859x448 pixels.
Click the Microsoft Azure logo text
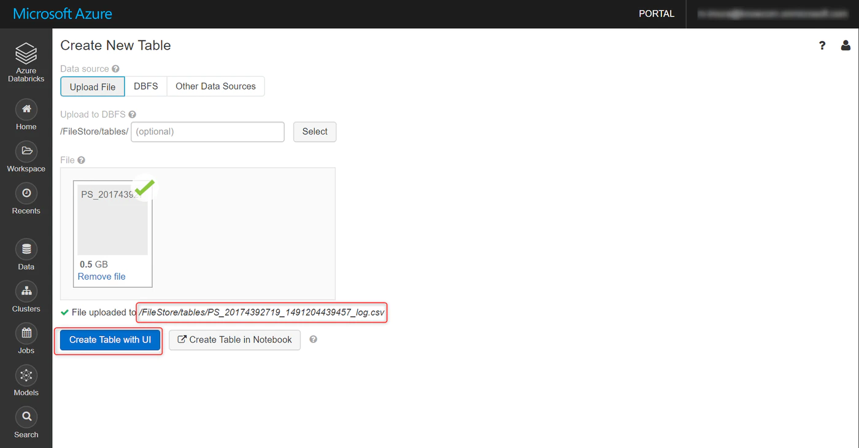[x=63, y=14]
